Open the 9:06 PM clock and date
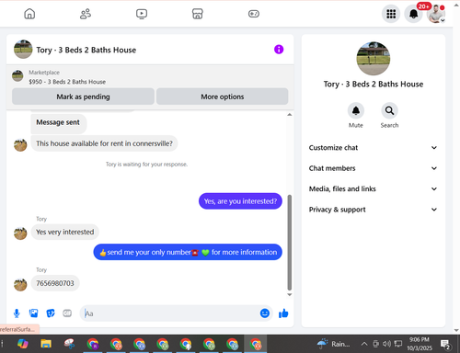The height and width of the screenshot is (353, 460). (420, 344)
